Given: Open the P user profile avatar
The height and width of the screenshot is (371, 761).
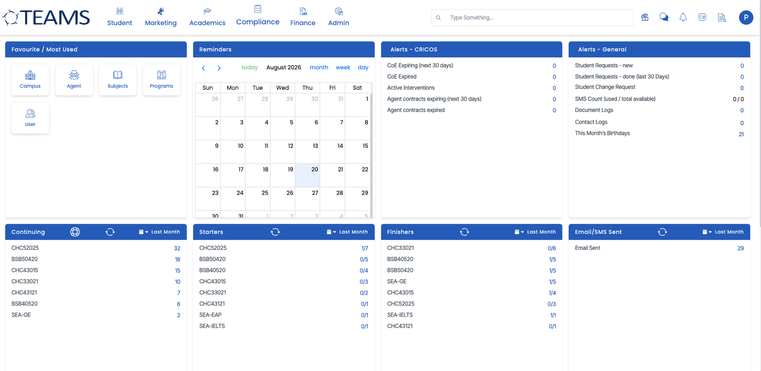Looking at the screenshot, I should (746, 17).
